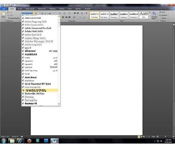Click the Borders icon
The image size is (175, 145).
(x=84, y=17)
